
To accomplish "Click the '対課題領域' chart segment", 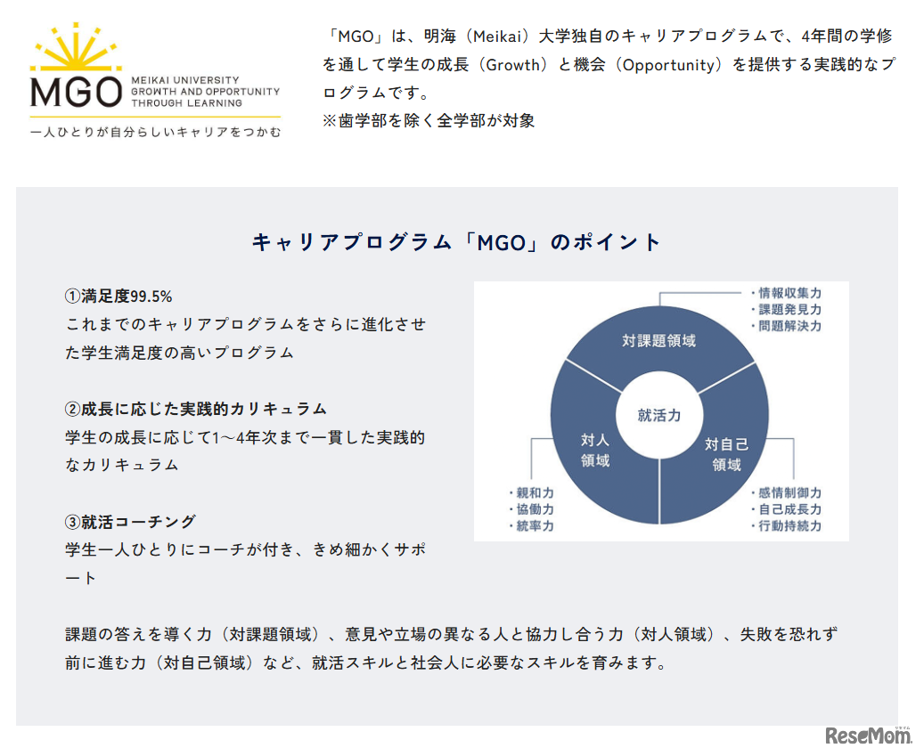I will [658, 340].
